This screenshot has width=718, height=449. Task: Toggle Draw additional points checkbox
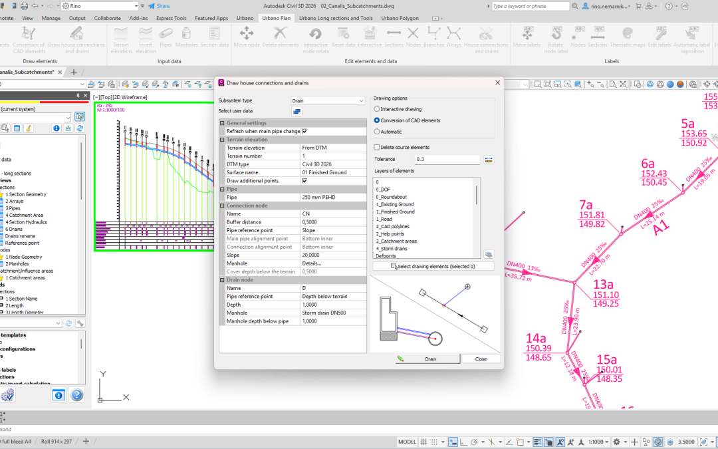[304, 180]
